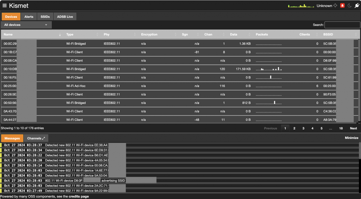
Task: Click the Unknown GPS status label
Action: [324, 6]
